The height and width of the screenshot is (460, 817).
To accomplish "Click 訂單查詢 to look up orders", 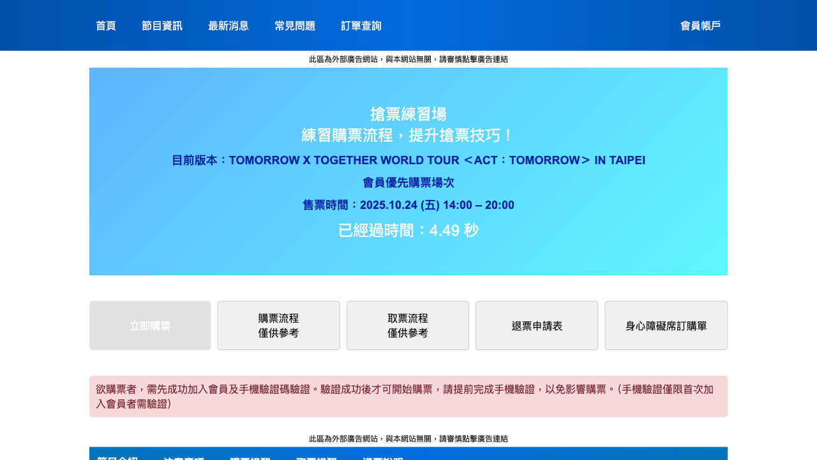I will [x=361, y=26].
